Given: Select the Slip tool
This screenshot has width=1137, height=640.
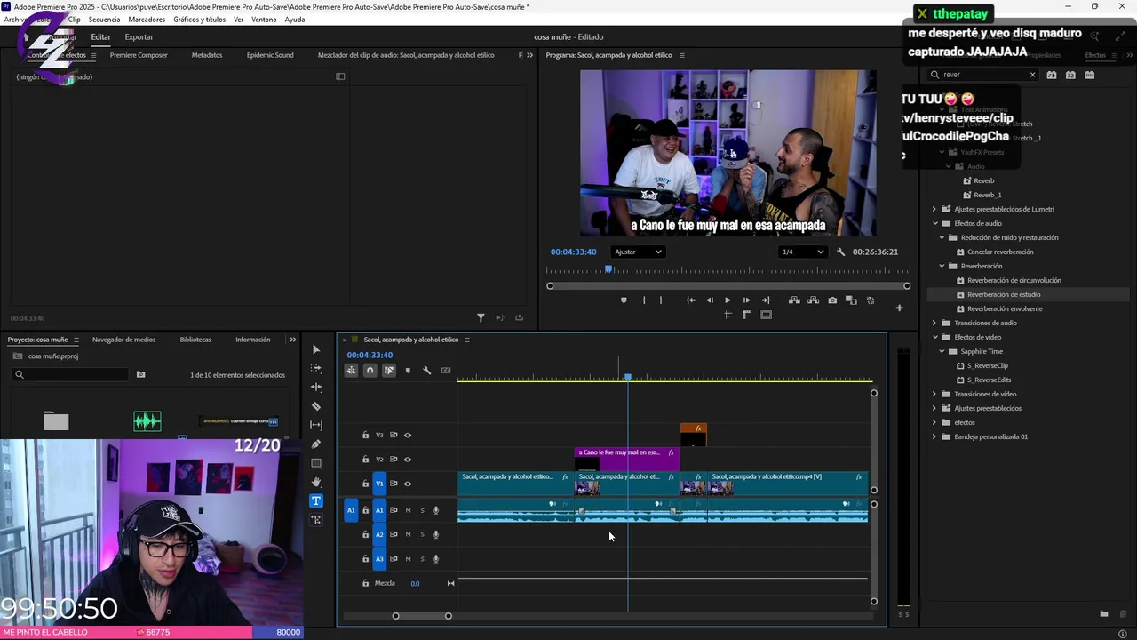Looking at the screenshot, I should click(316, 425).
